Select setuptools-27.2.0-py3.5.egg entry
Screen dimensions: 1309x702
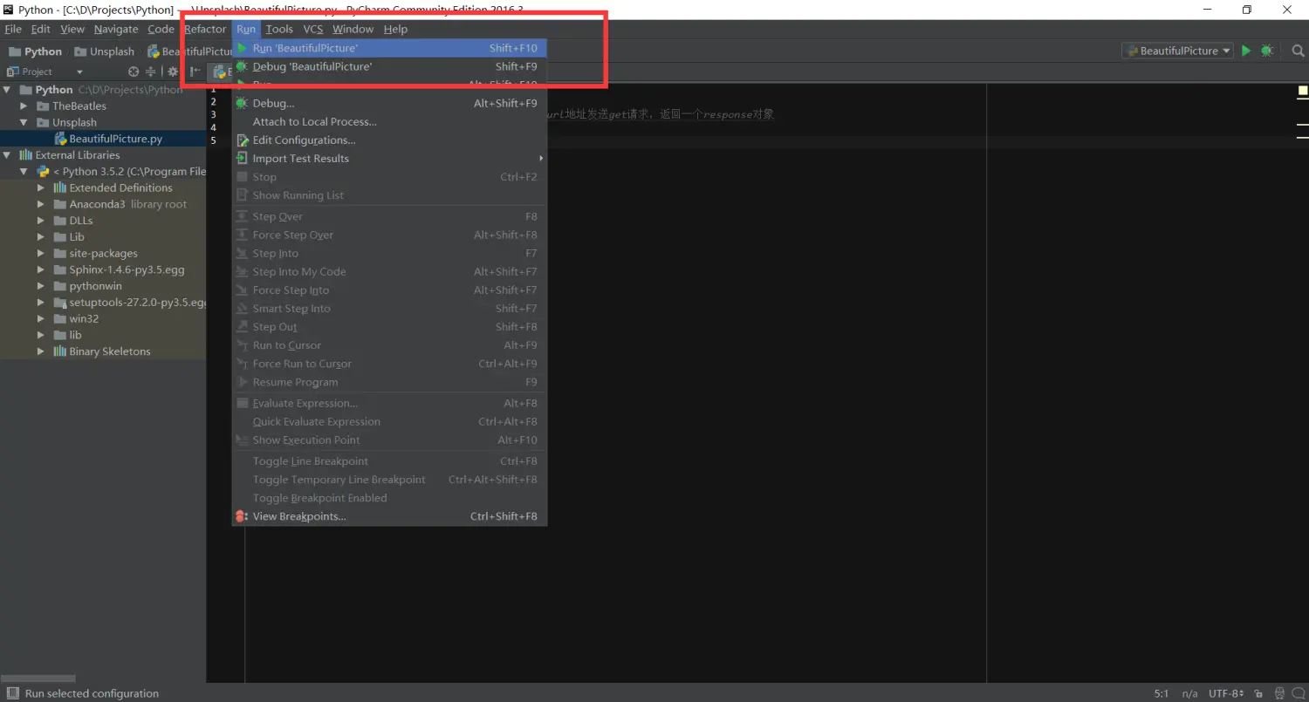pyautogui.click(x=137, y=303)
